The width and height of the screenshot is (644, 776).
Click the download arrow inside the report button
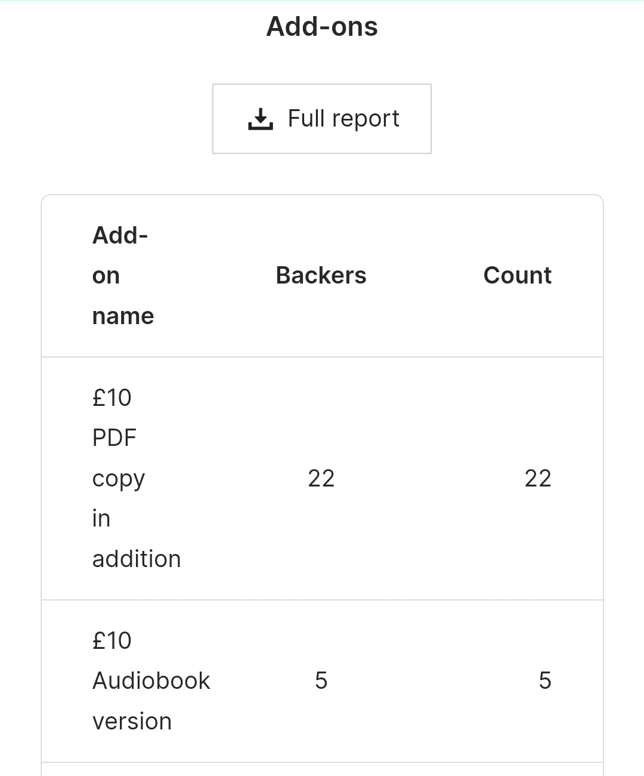[261, 118]
